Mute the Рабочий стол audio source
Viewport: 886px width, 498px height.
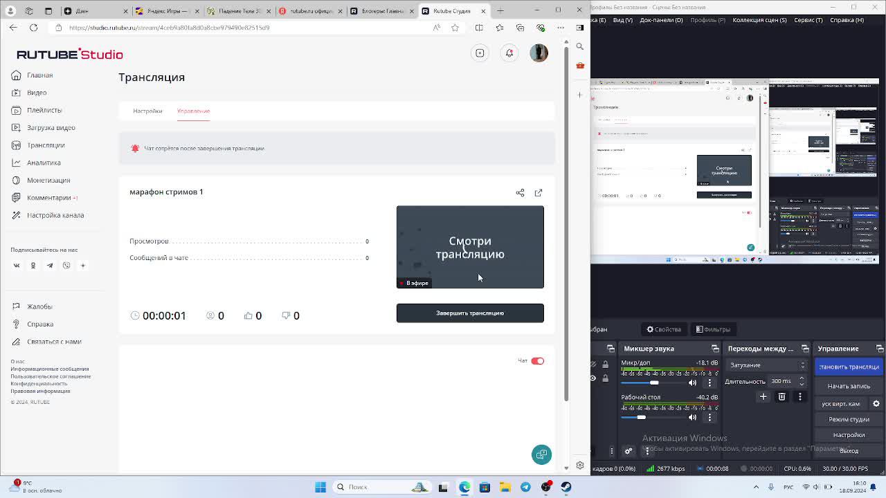pyautogui.click(x=693, y=417)
